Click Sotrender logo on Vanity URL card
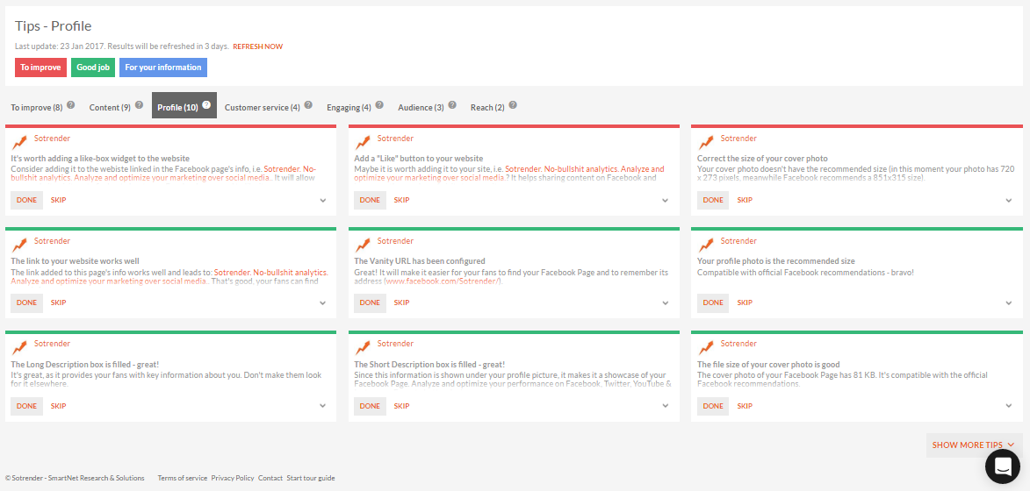The height and width of the screenshot is (491, 1030). [363, 245]
